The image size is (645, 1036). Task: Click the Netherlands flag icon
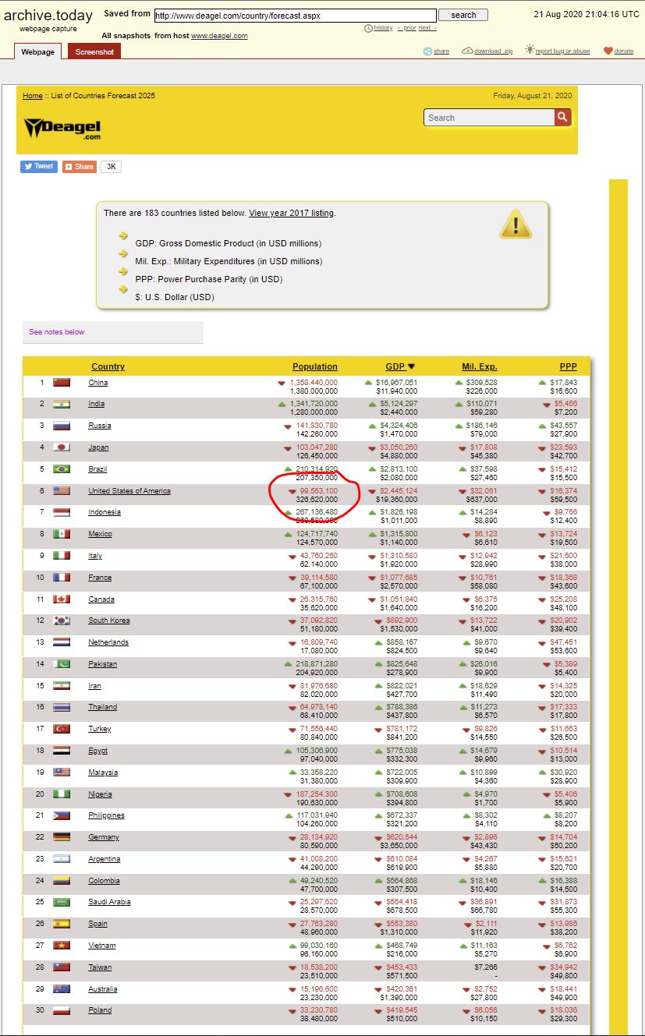[x=62, y=642]
